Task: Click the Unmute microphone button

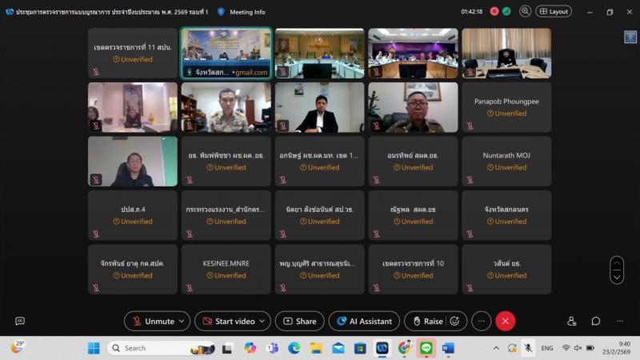Action: (x=153, y=322)
